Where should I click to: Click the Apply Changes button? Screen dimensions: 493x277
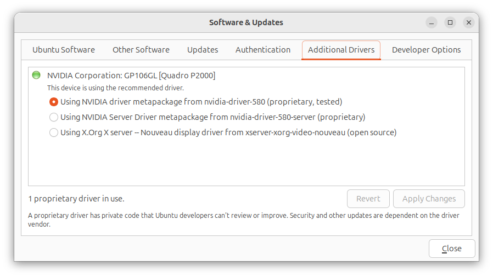(429, 199)
